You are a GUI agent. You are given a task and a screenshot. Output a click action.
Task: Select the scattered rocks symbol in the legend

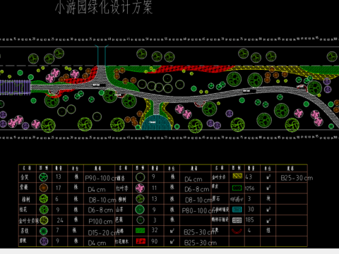(237, 200)
